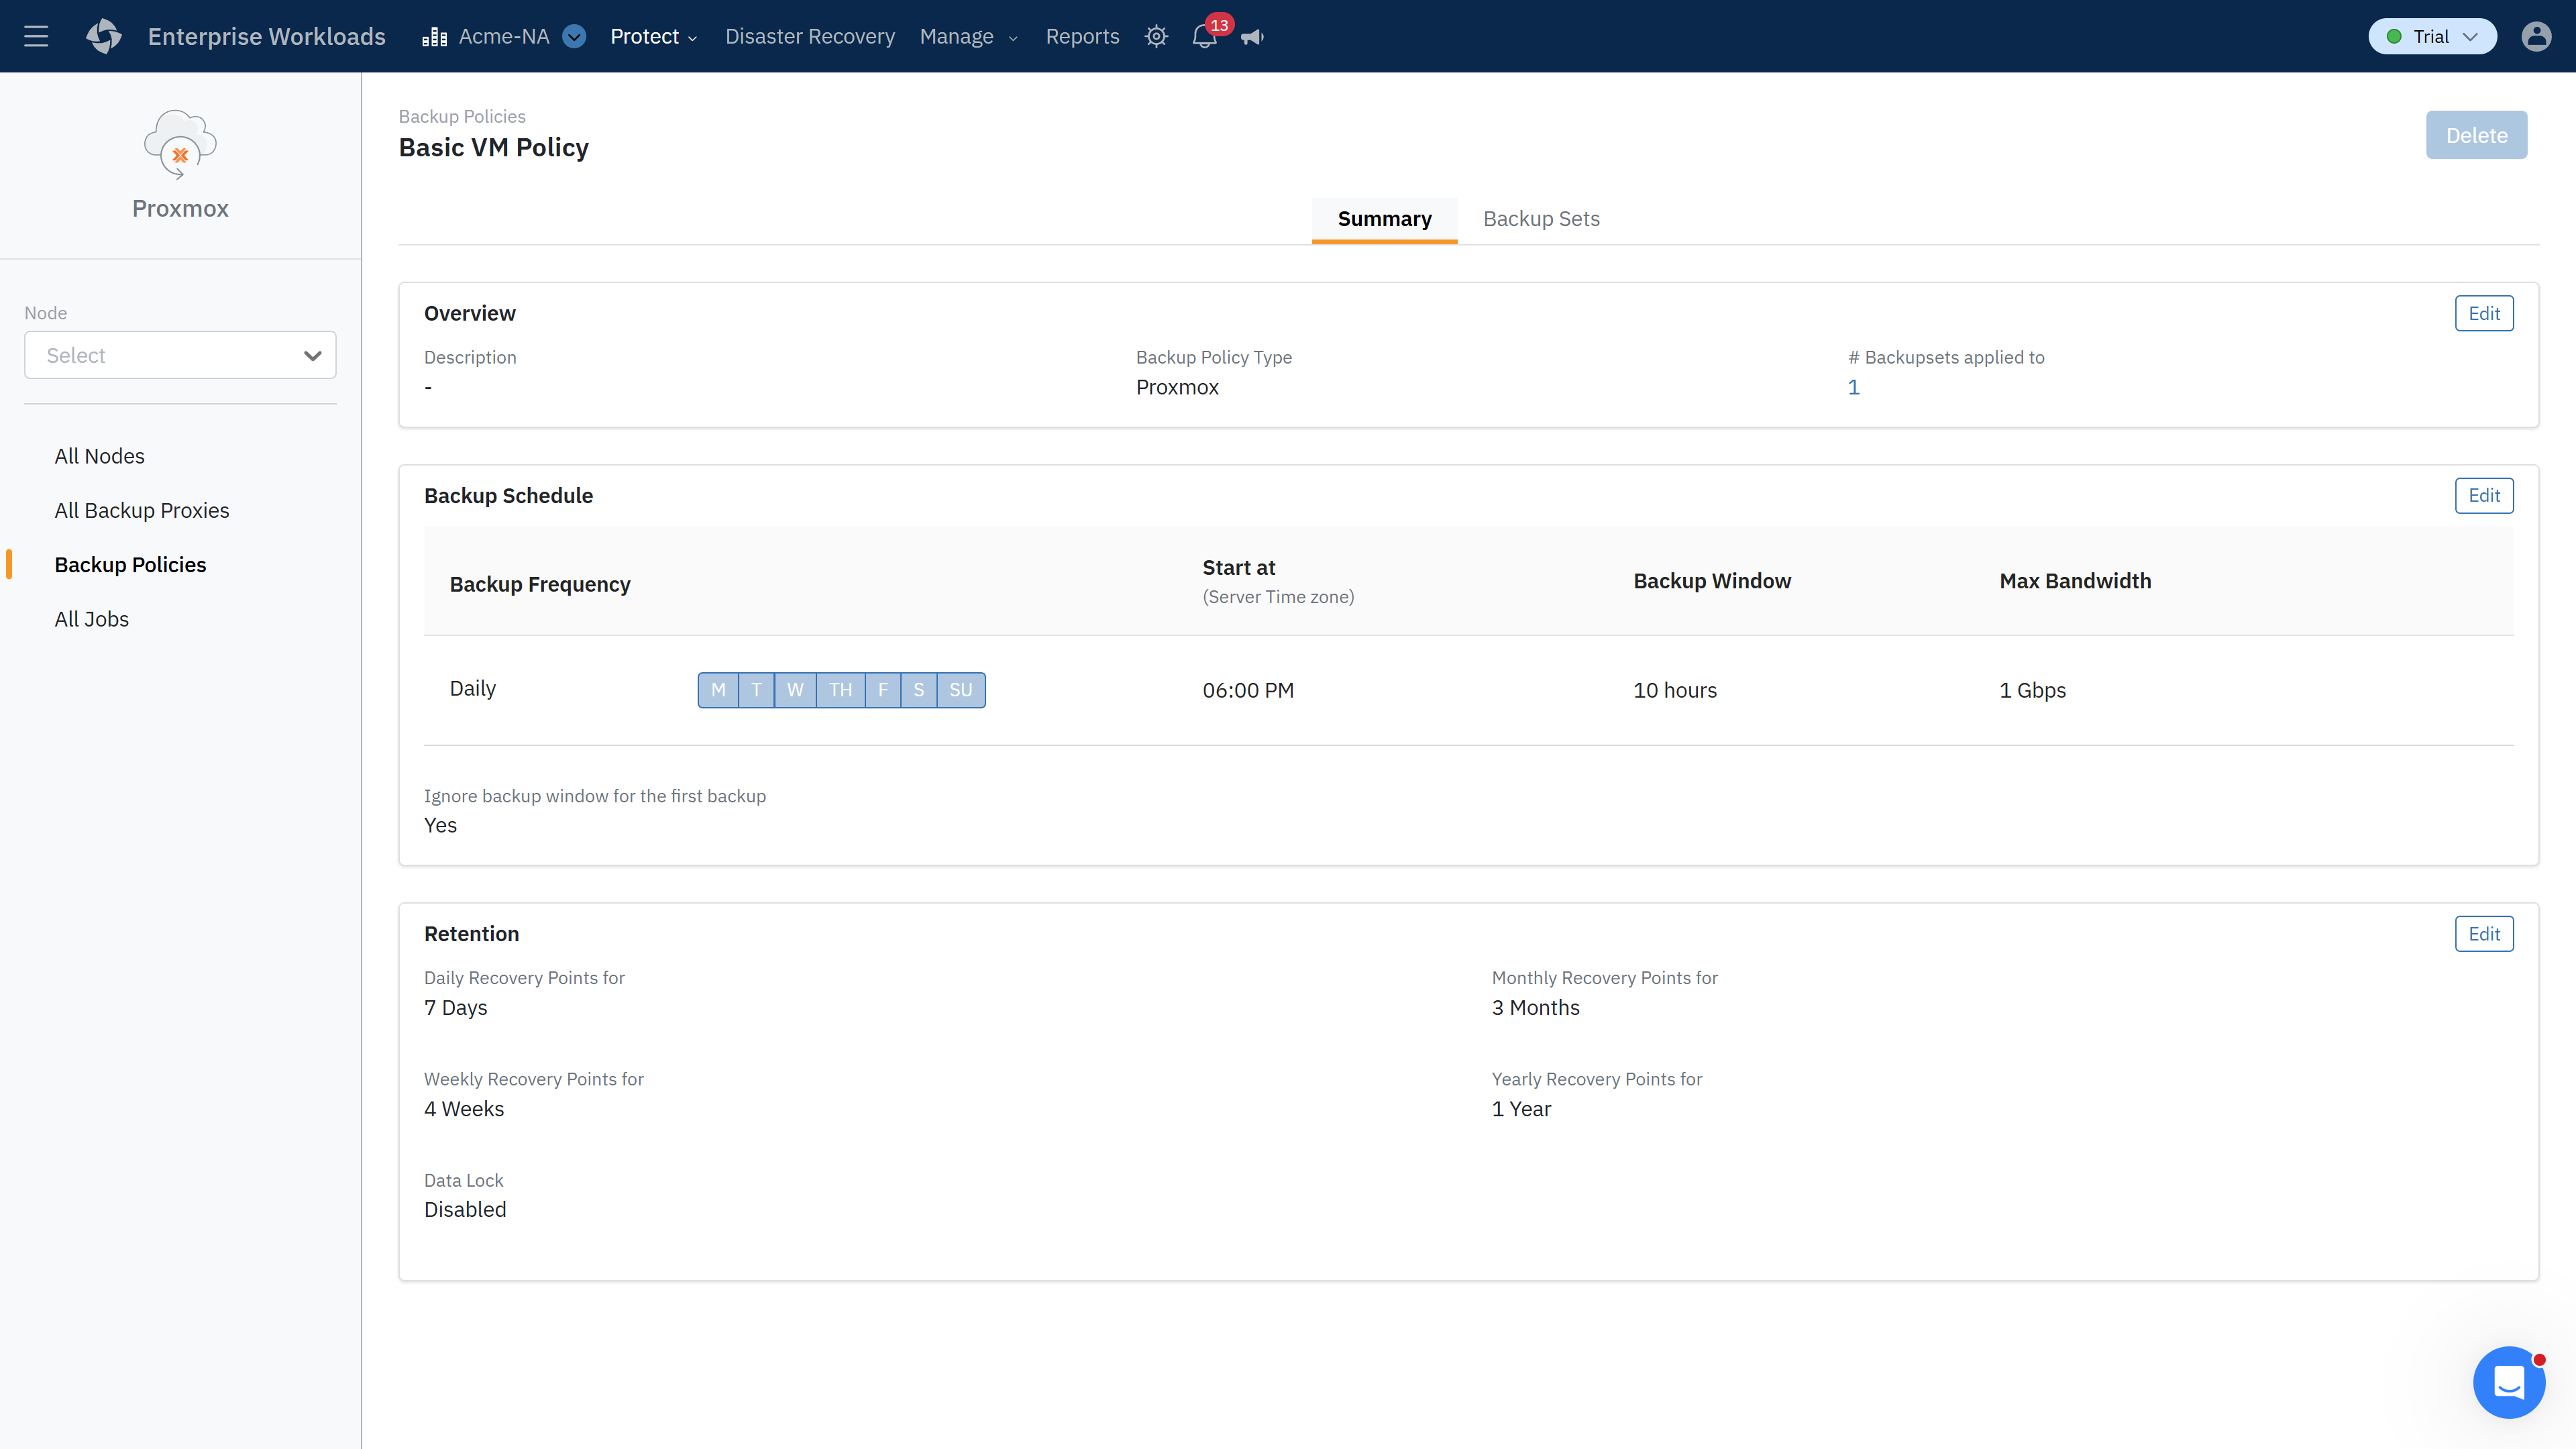Click the Wednesday (W) day chip
The width and height of the screenshot is (2576, 1449).
pyautogui.click(x=795, y=690)
